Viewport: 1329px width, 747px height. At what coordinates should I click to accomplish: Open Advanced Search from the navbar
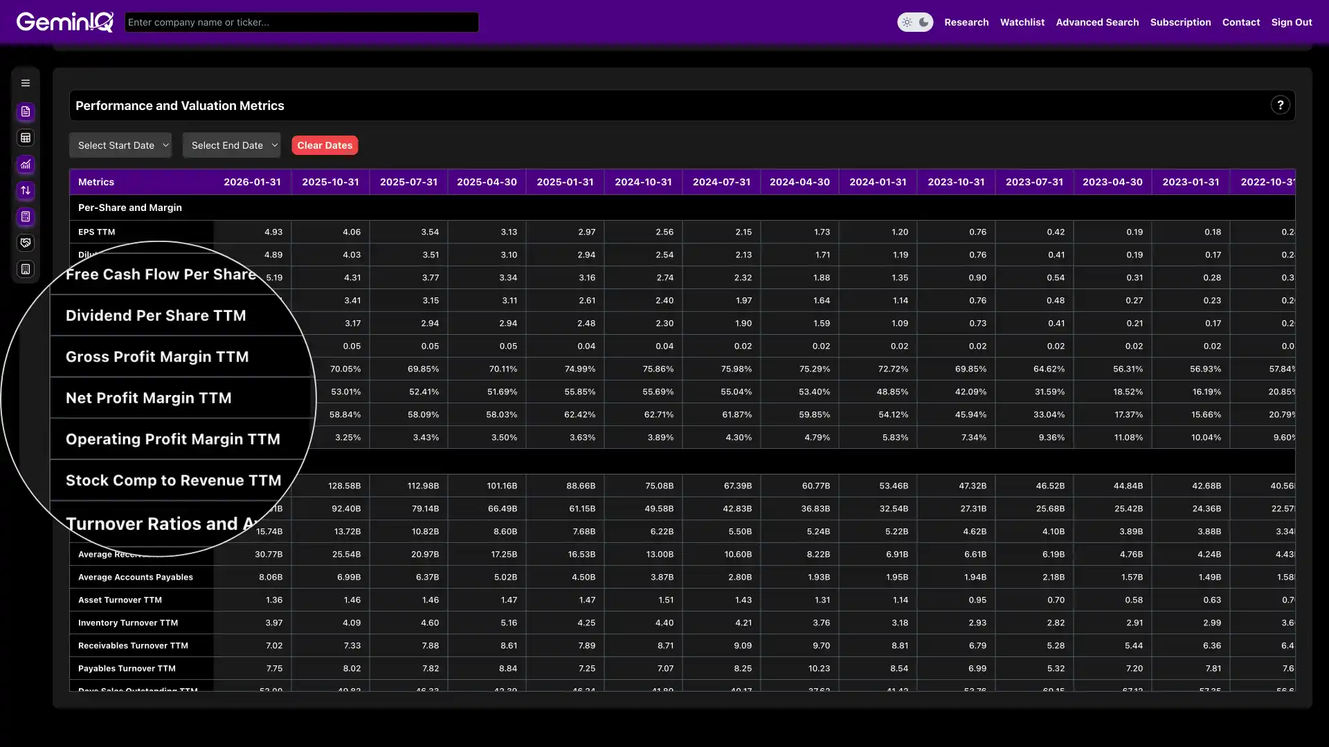pyautogui.click(x=1097, y=21)
